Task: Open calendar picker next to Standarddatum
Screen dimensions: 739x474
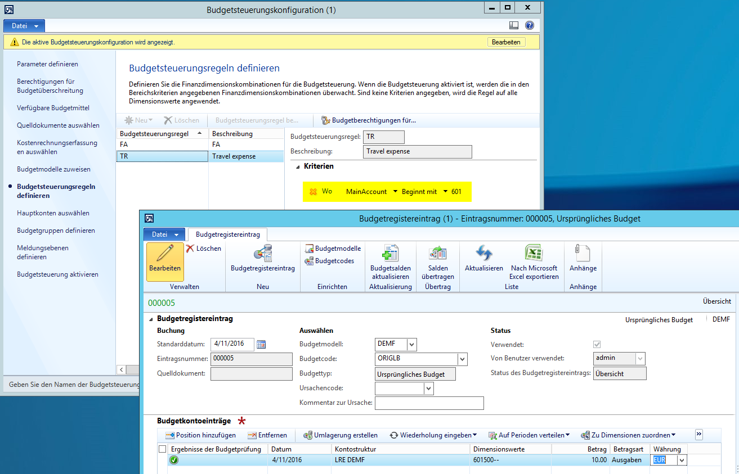Action: [261, 345]
